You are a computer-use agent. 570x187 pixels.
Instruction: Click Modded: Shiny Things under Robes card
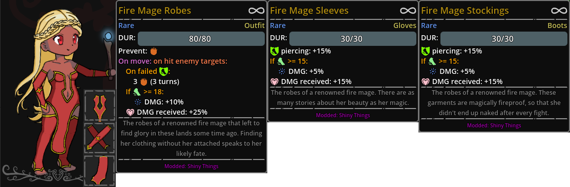[192, 167]
